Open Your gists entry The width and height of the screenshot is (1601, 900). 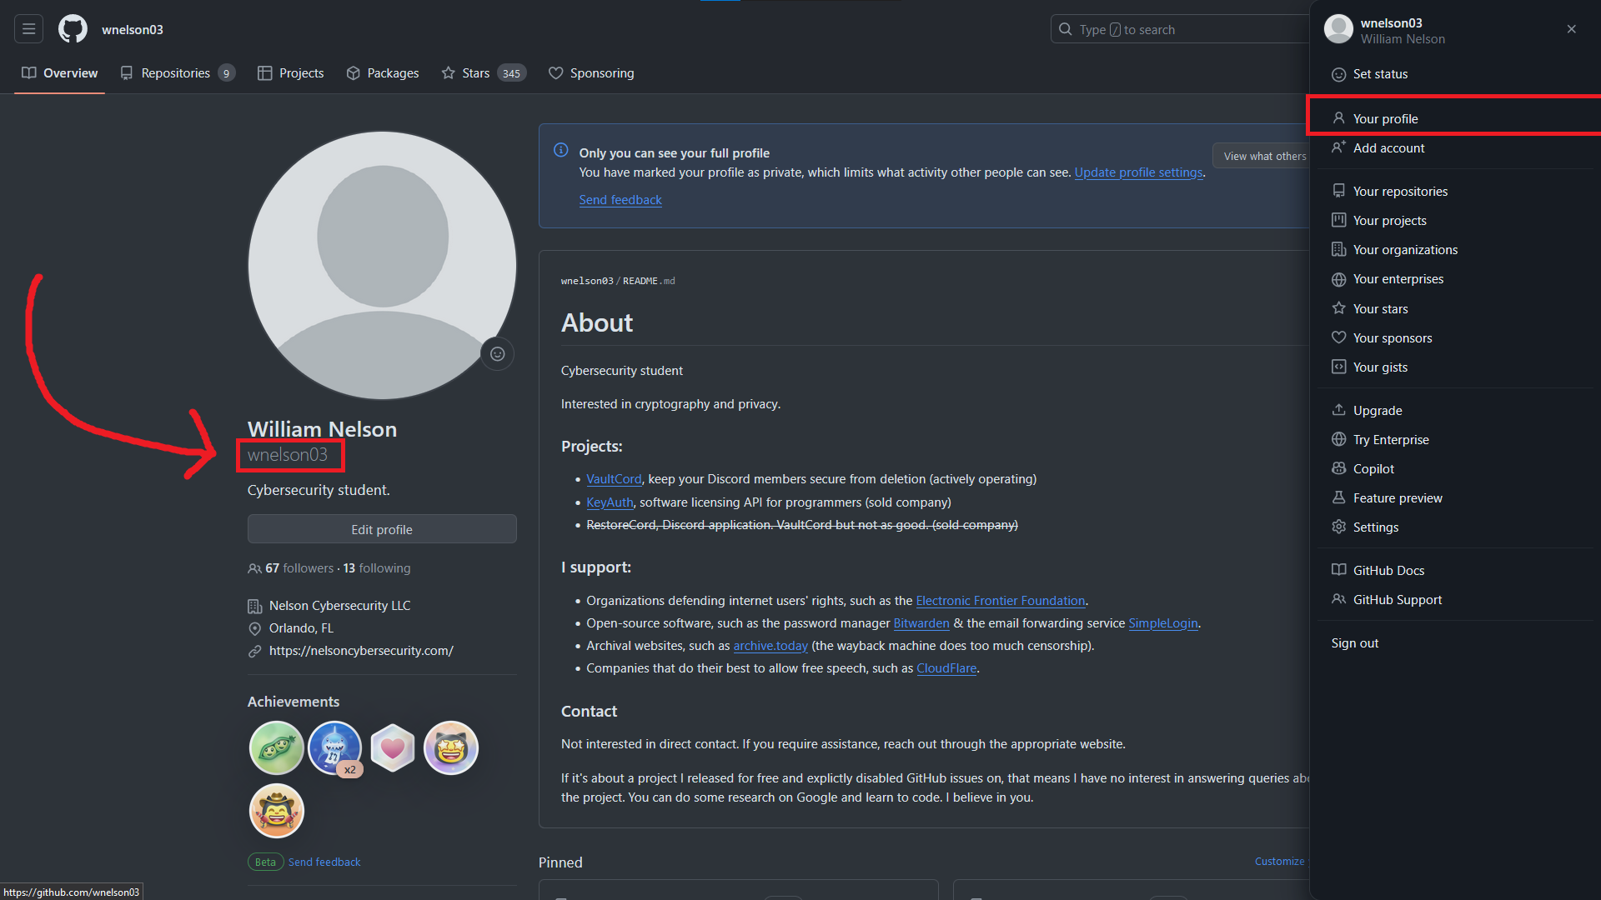click(x=1454, y=367)
